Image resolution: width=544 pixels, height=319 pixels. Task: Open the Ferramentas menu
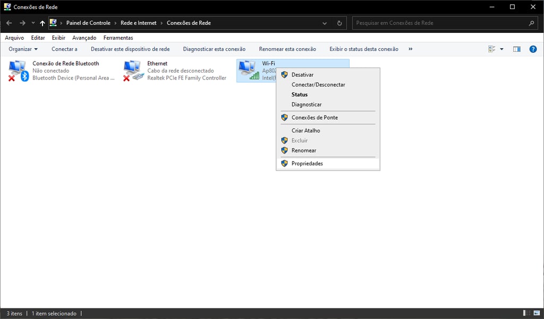[118, 38]
